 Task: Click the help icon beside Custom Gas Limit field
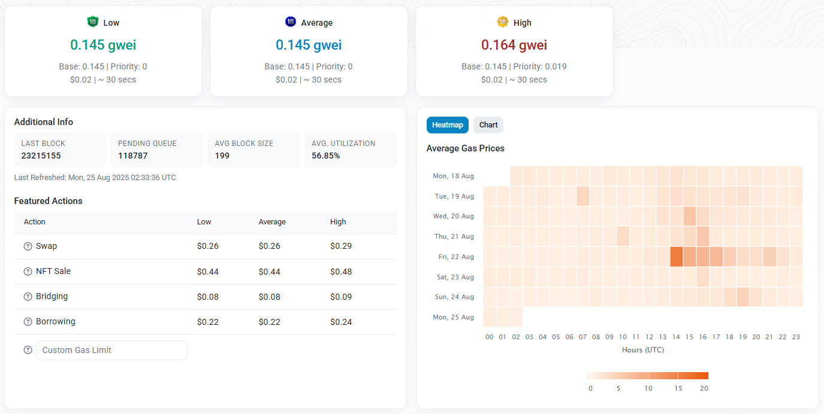(x=28, y=349)
